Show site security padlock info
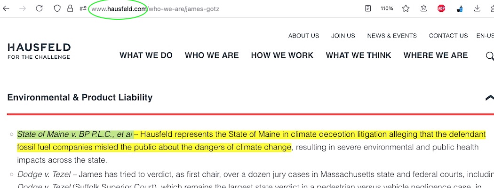The height and width of the screenshot is (188, 494). click(70, 8)
